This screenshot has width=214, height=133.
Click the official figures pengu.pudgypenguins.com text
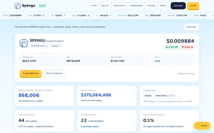[168, 101]
